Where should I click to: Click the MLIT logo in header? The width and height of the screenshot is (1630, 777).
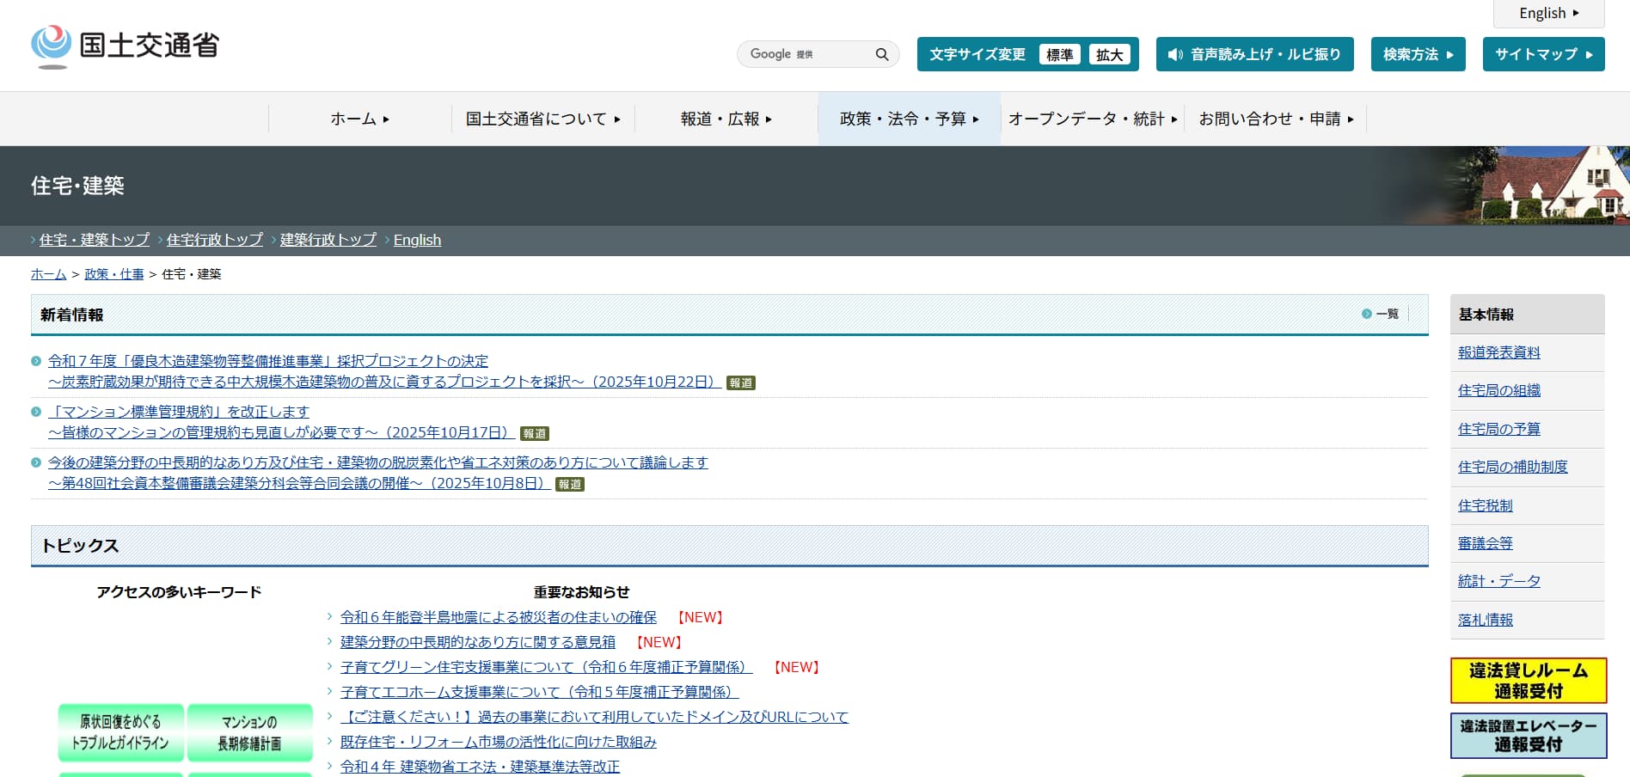point(126,46)
